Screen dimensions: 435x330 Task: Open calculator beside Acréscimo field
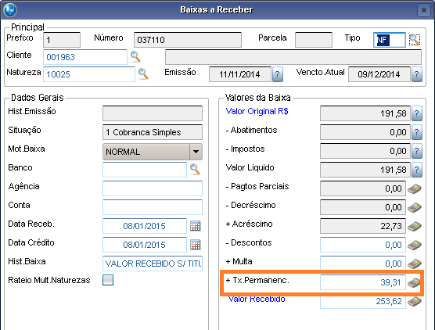(x=415, y=226)
